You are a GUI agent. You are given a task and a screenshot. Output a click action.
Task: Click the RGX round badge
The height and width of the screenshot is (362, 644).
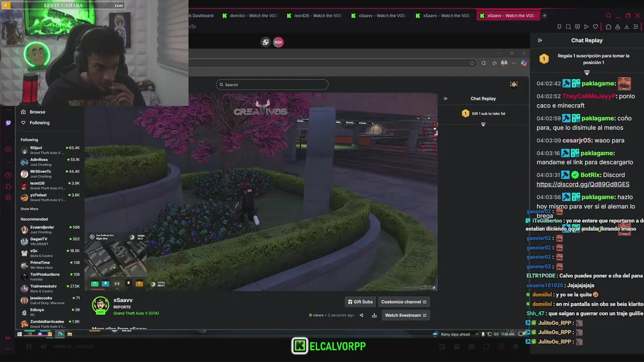pyautogui.click(x=278, y=42)
